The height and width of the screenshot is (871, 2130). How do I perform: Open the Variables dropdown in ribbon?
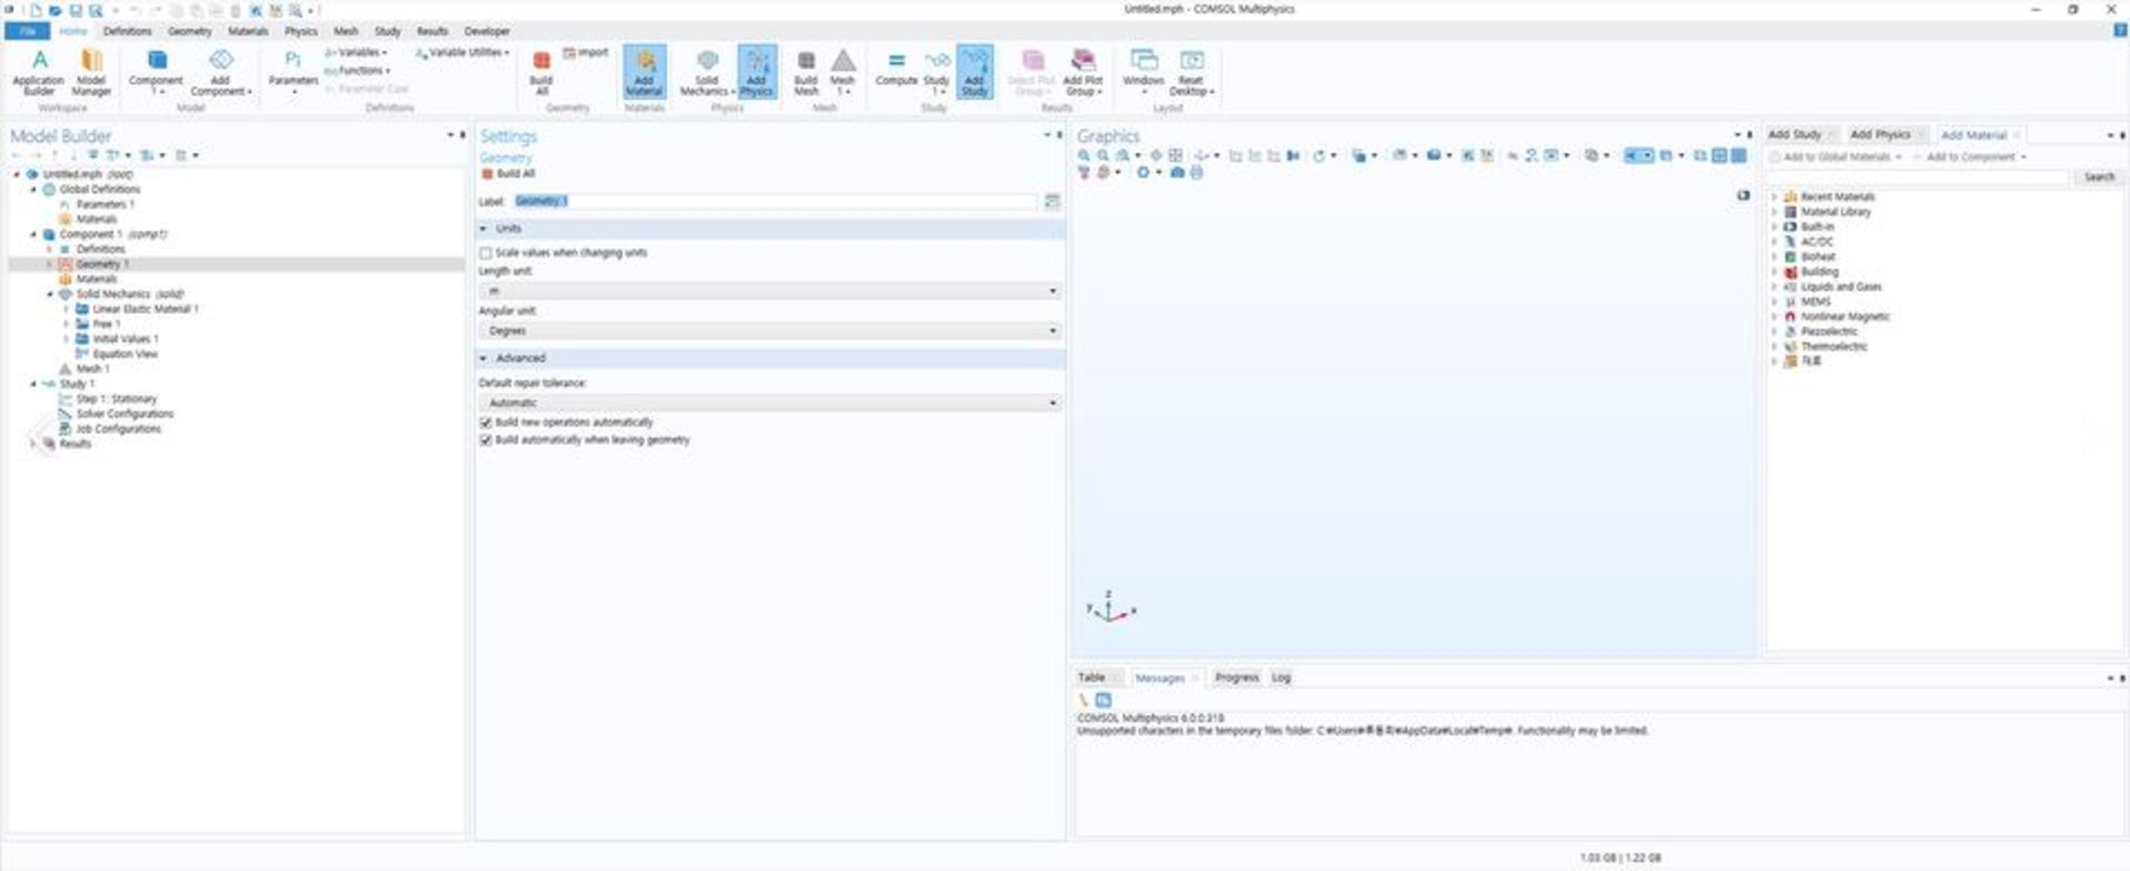(x=356, y=52)
